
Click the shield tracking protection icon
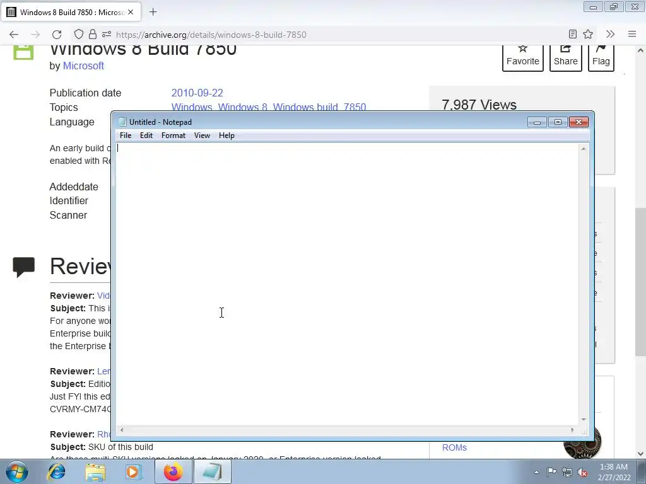pos(79,35)
